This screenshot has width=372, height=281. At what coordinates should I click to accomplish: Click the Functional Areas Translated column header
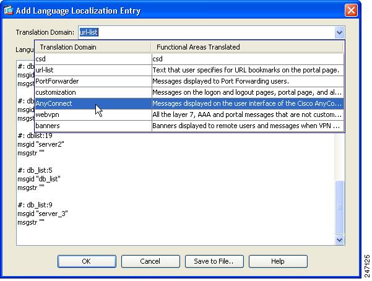pos(248,47)
